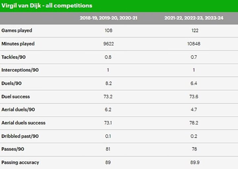Select the 'Aerial duels success' row label
238x169 pixels.
pos(23,123)
